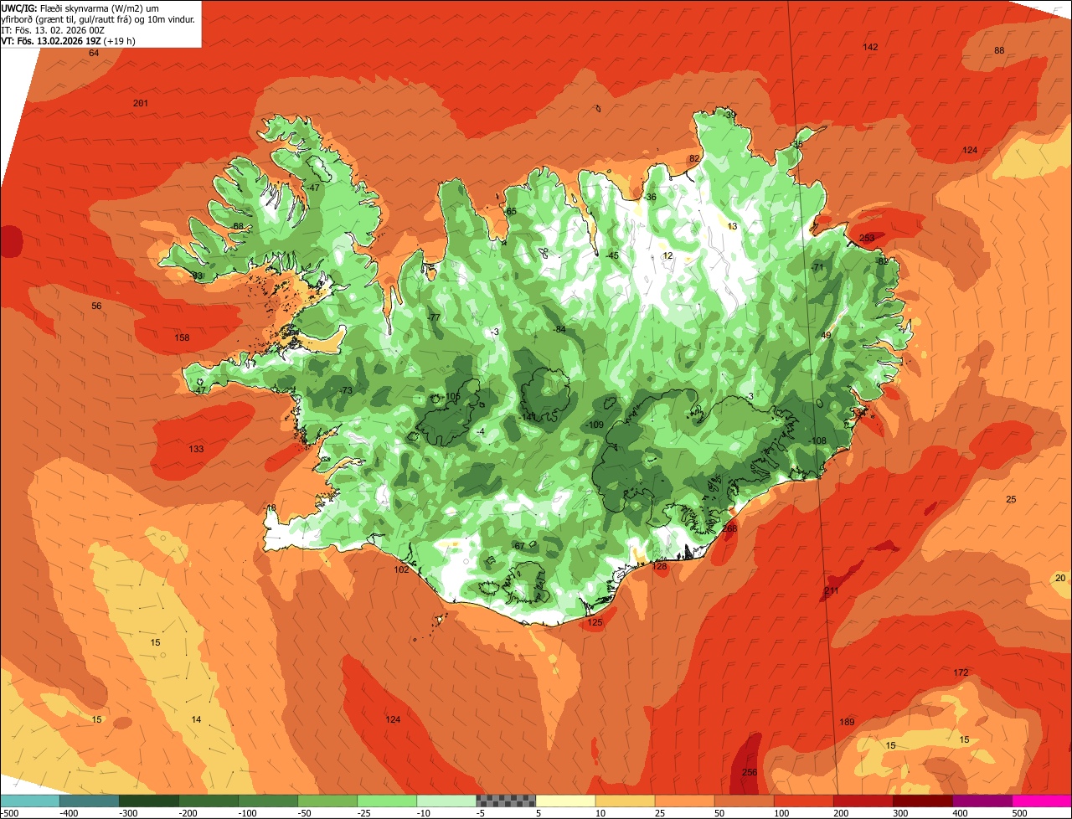The width and height of the screenshot is (1072, 819).
Task: Click the map value "14" in the yellow area
Action: 196,719
